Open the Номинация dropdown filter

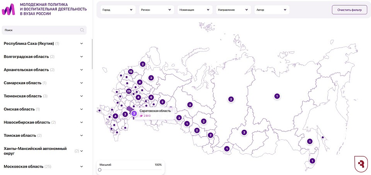pyautogui.click(x=195, y=10)
